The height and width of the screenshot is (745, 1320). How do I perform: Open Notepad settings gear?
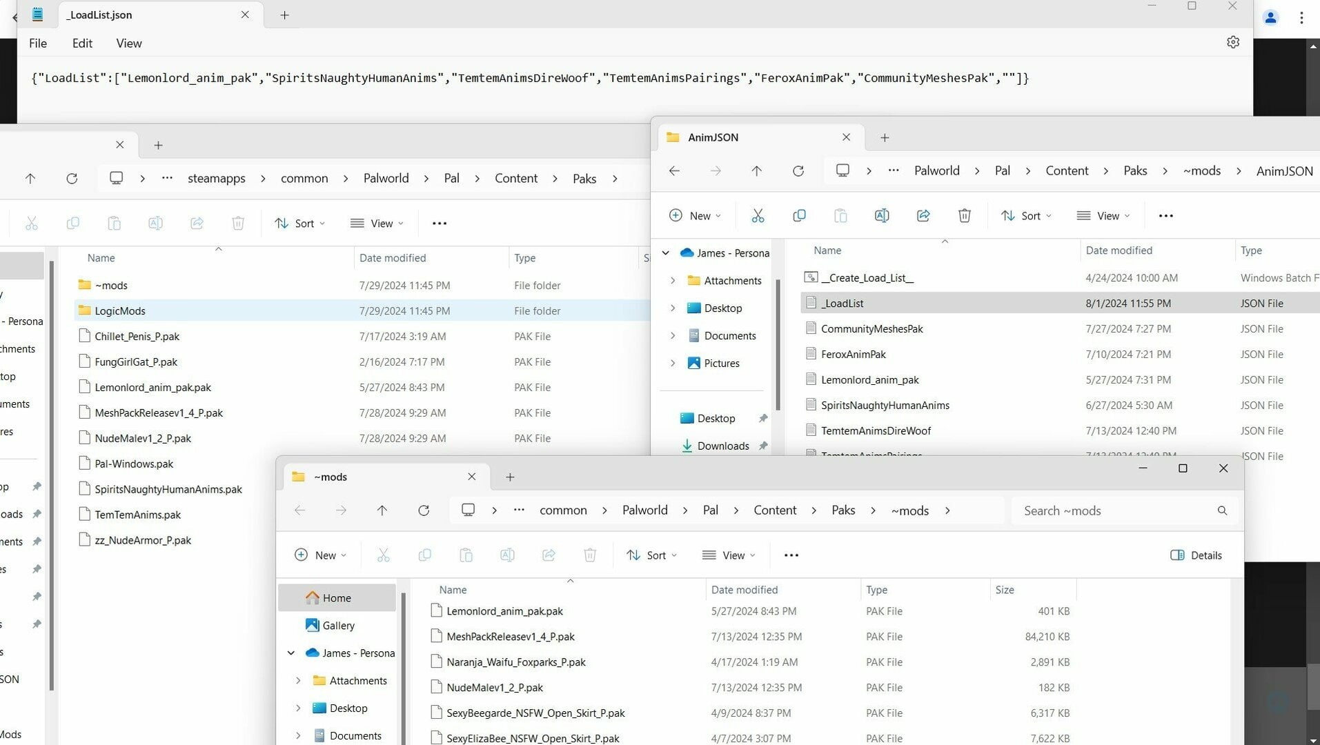click(1233, 43)
